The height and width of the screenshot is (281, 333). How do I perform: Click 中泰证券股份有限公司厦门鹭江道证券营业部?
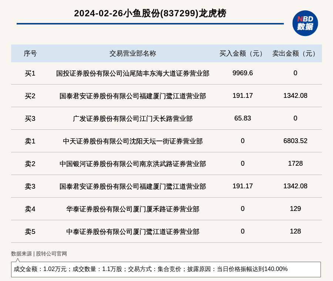tap(133, 231)
